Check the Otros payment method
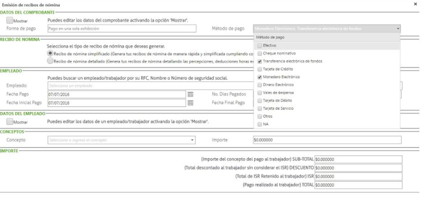Image resolution: width=447 pixels, height=214 pixels. point(259,116)
